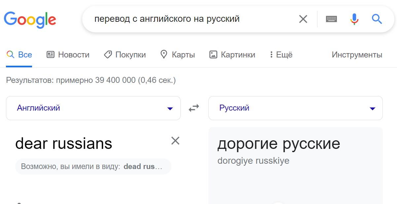Select the Все results tab
This screenshot has height=204, width=397.
click(19, 54)
